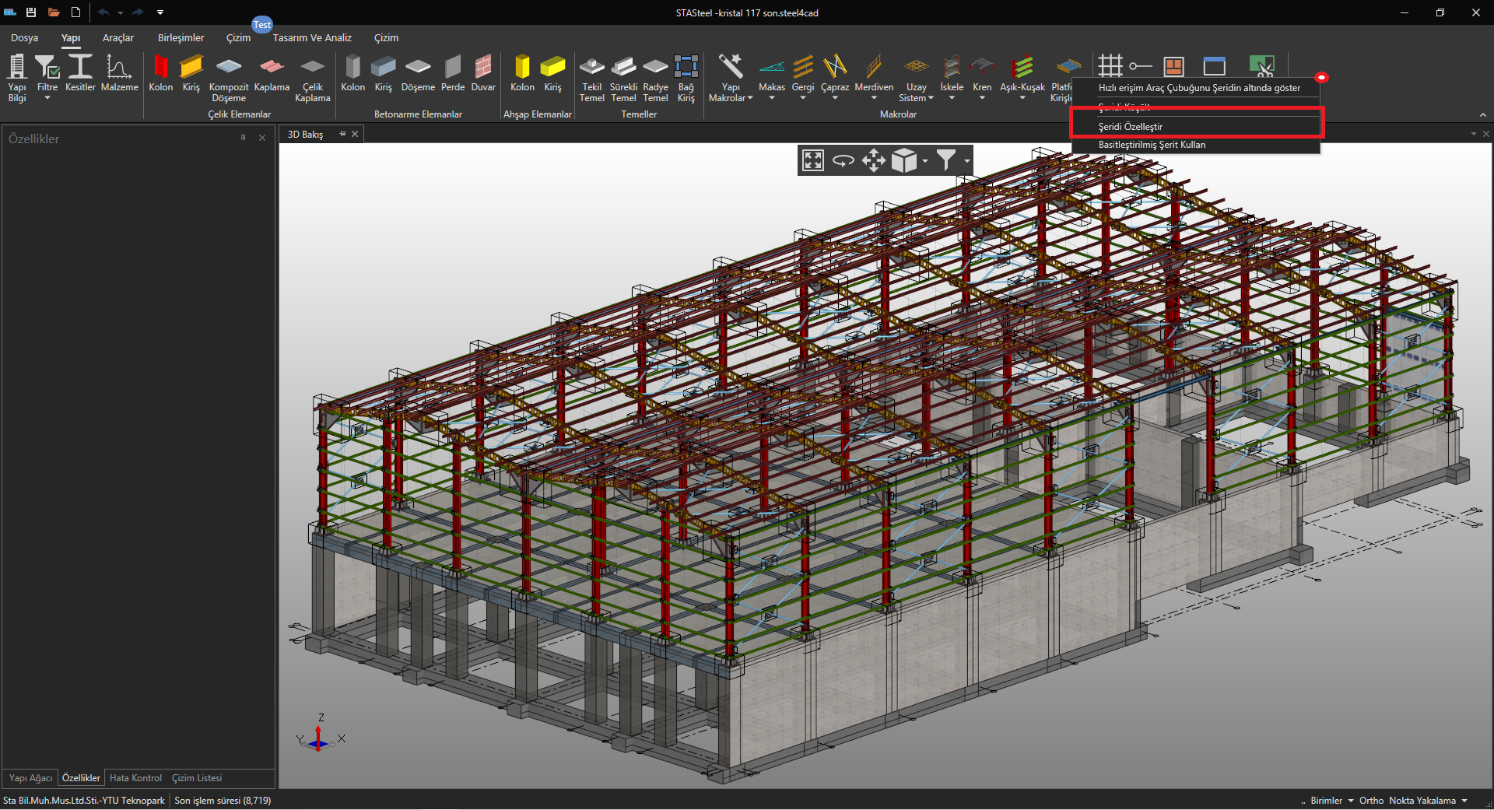The width and height of the screenshot is (1494, 810).
Task: Choose the brick Duvar wall tool
Action: (483, 74)
